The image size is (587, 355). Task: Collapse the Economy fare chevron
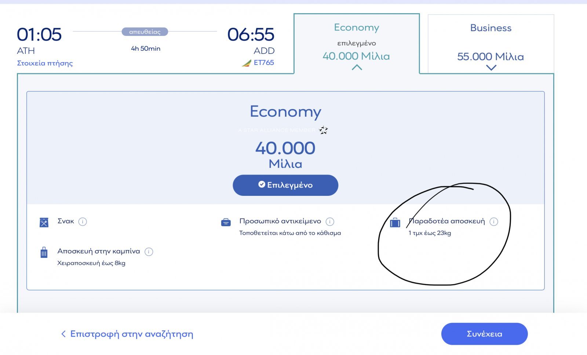click(x=357, y=67)
